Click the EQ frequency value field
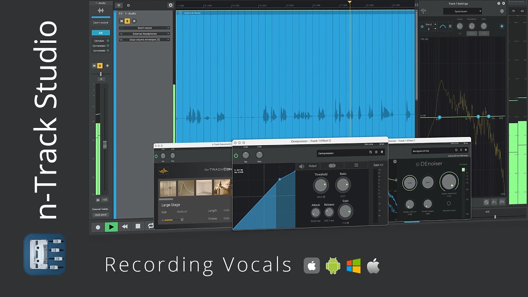528x297 pixels. [x=472, y=33]
